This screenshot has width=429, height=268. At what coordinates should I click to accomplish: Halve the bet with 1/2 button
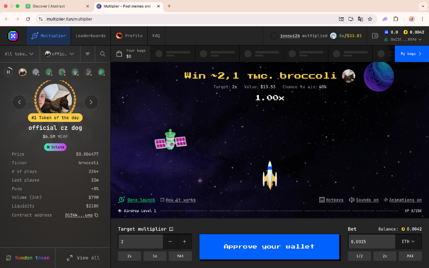pyautogui.click(x=359, y=256)
